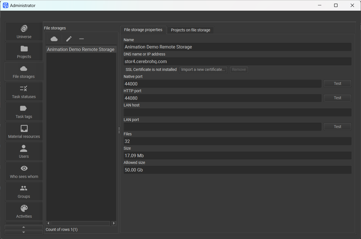Screen dimensions: 361x239
Task: Click the empty LAN host field
Action: point(237,112)
